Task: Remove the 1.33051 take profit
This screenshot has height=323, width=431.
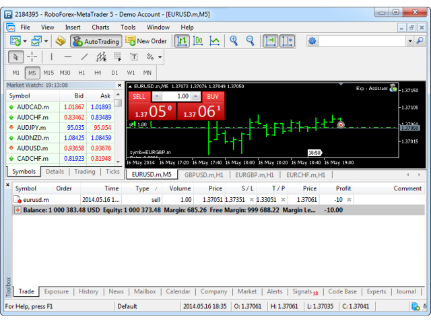Action: (x=283, y=200)
